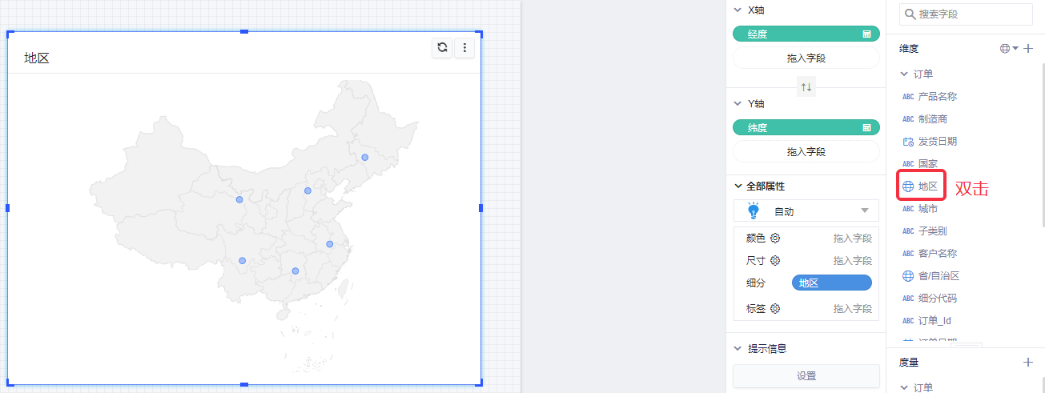Image resolution: width=1045 pixels, height=393 pixels.
Task: Open settings gear next to 颜色
Action: click(x=775, y=238)
